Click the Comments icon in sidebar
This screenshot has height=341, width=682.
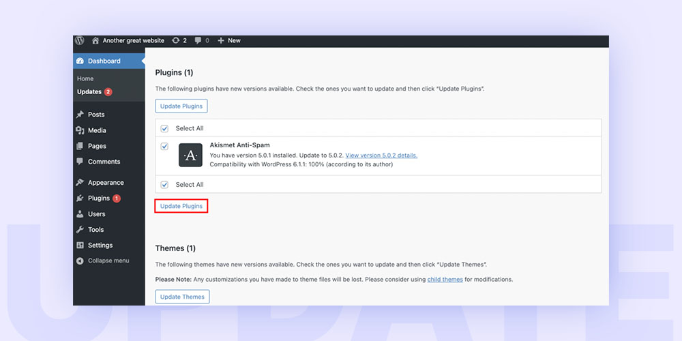tap(80, 162)
